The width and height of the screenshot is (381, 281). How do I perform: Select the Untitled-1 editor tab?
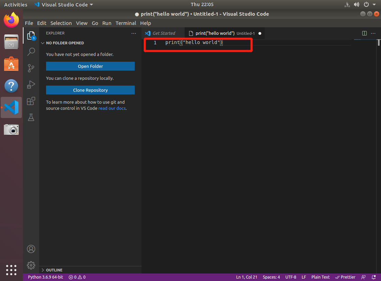coord(224,33)
